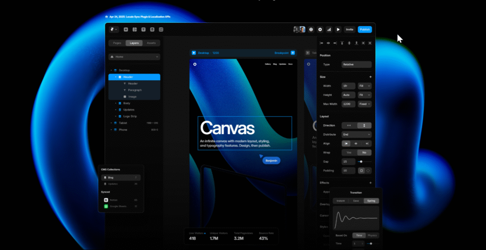Screen dimensions: 486x250
Task: Open the Distribute End dropdown
Action: point(356,134)
